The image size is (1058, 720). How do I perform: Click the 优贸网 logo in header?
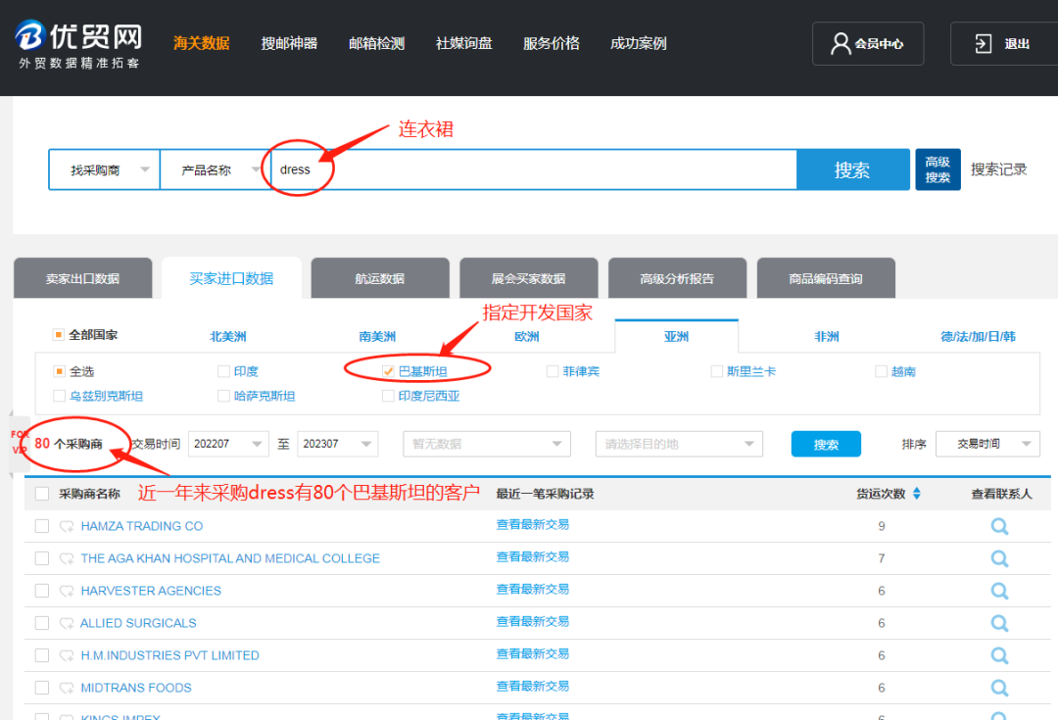[78, 44]
